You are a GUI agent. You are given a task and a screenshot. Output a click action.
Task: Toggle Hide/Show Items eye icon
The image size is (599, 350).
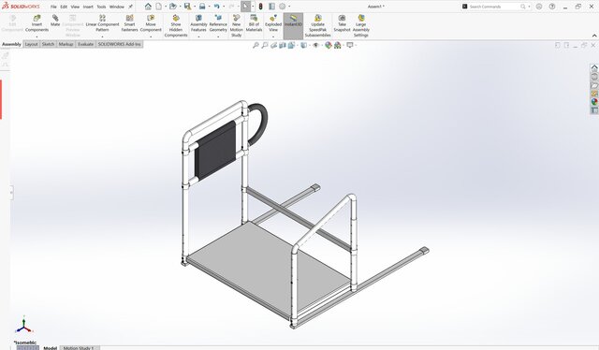pyautogui.click(x=316, y=45)
